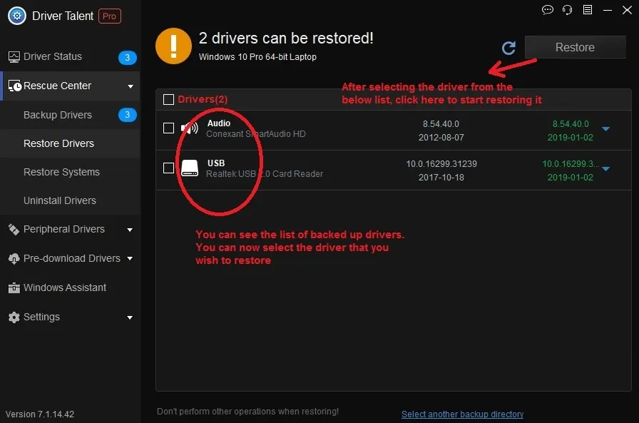Open the Driver Status section

70,57
